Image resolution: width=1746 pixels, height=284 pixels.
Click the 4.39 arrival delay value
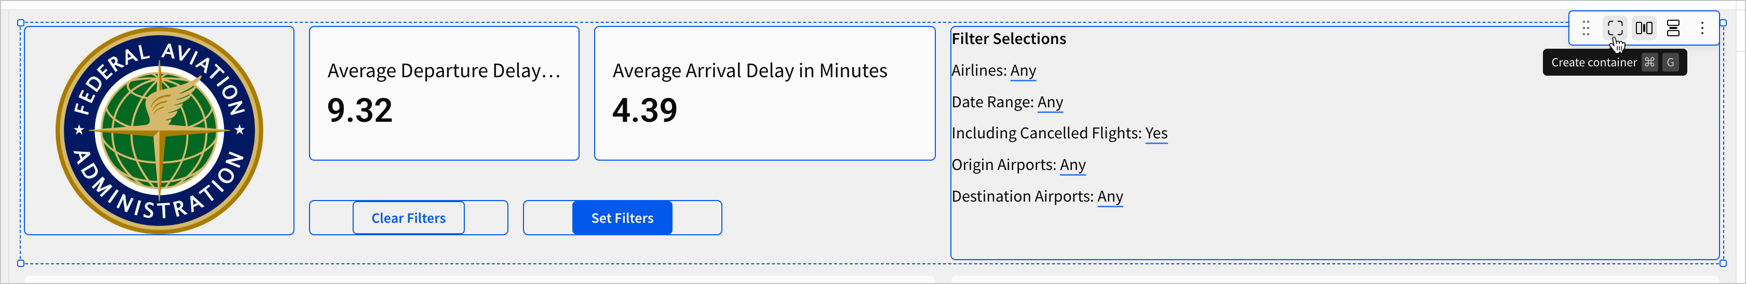[x=644, y=110]
